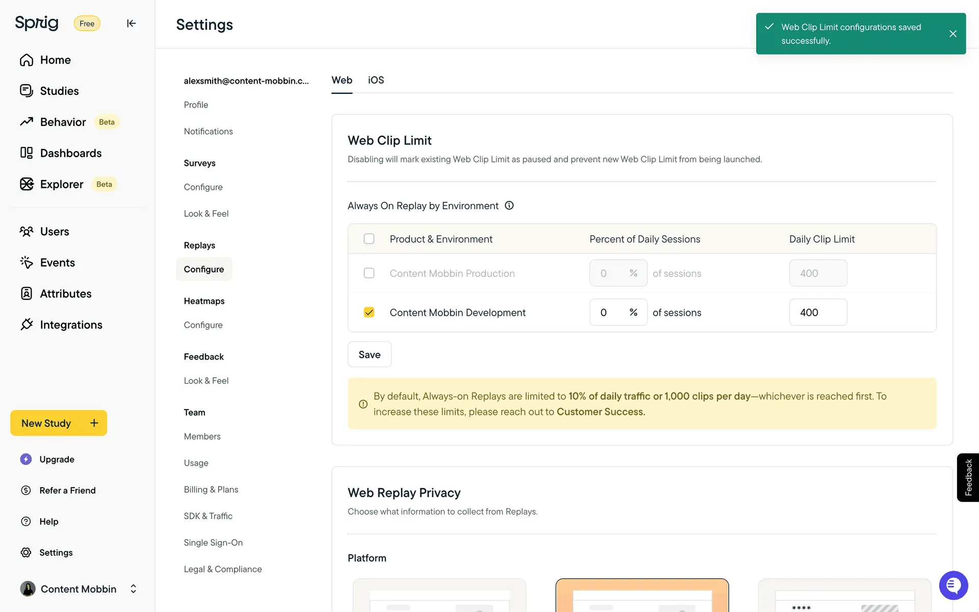979x612 pixels.
Task: Go to the Behavior trend icon
Action: pyautogui.click(x=27, y=122)
